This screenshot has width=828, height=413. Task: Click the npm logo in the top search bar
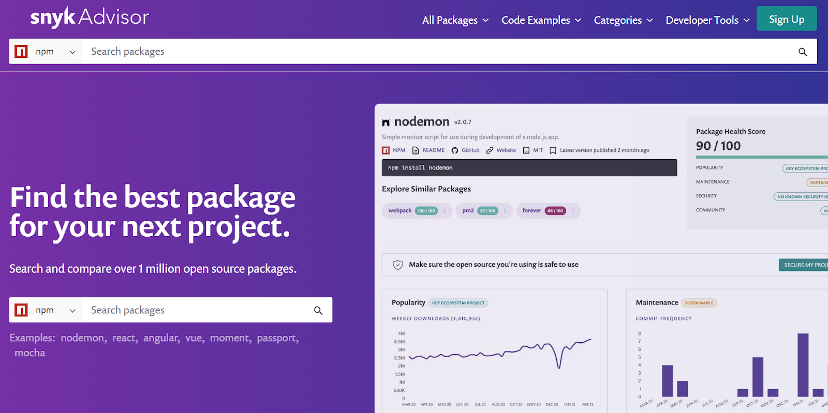[21, 52]
